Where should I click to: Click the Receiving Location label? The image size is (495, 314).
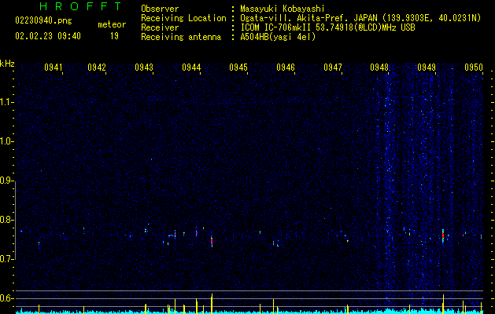tap(183, 18)
